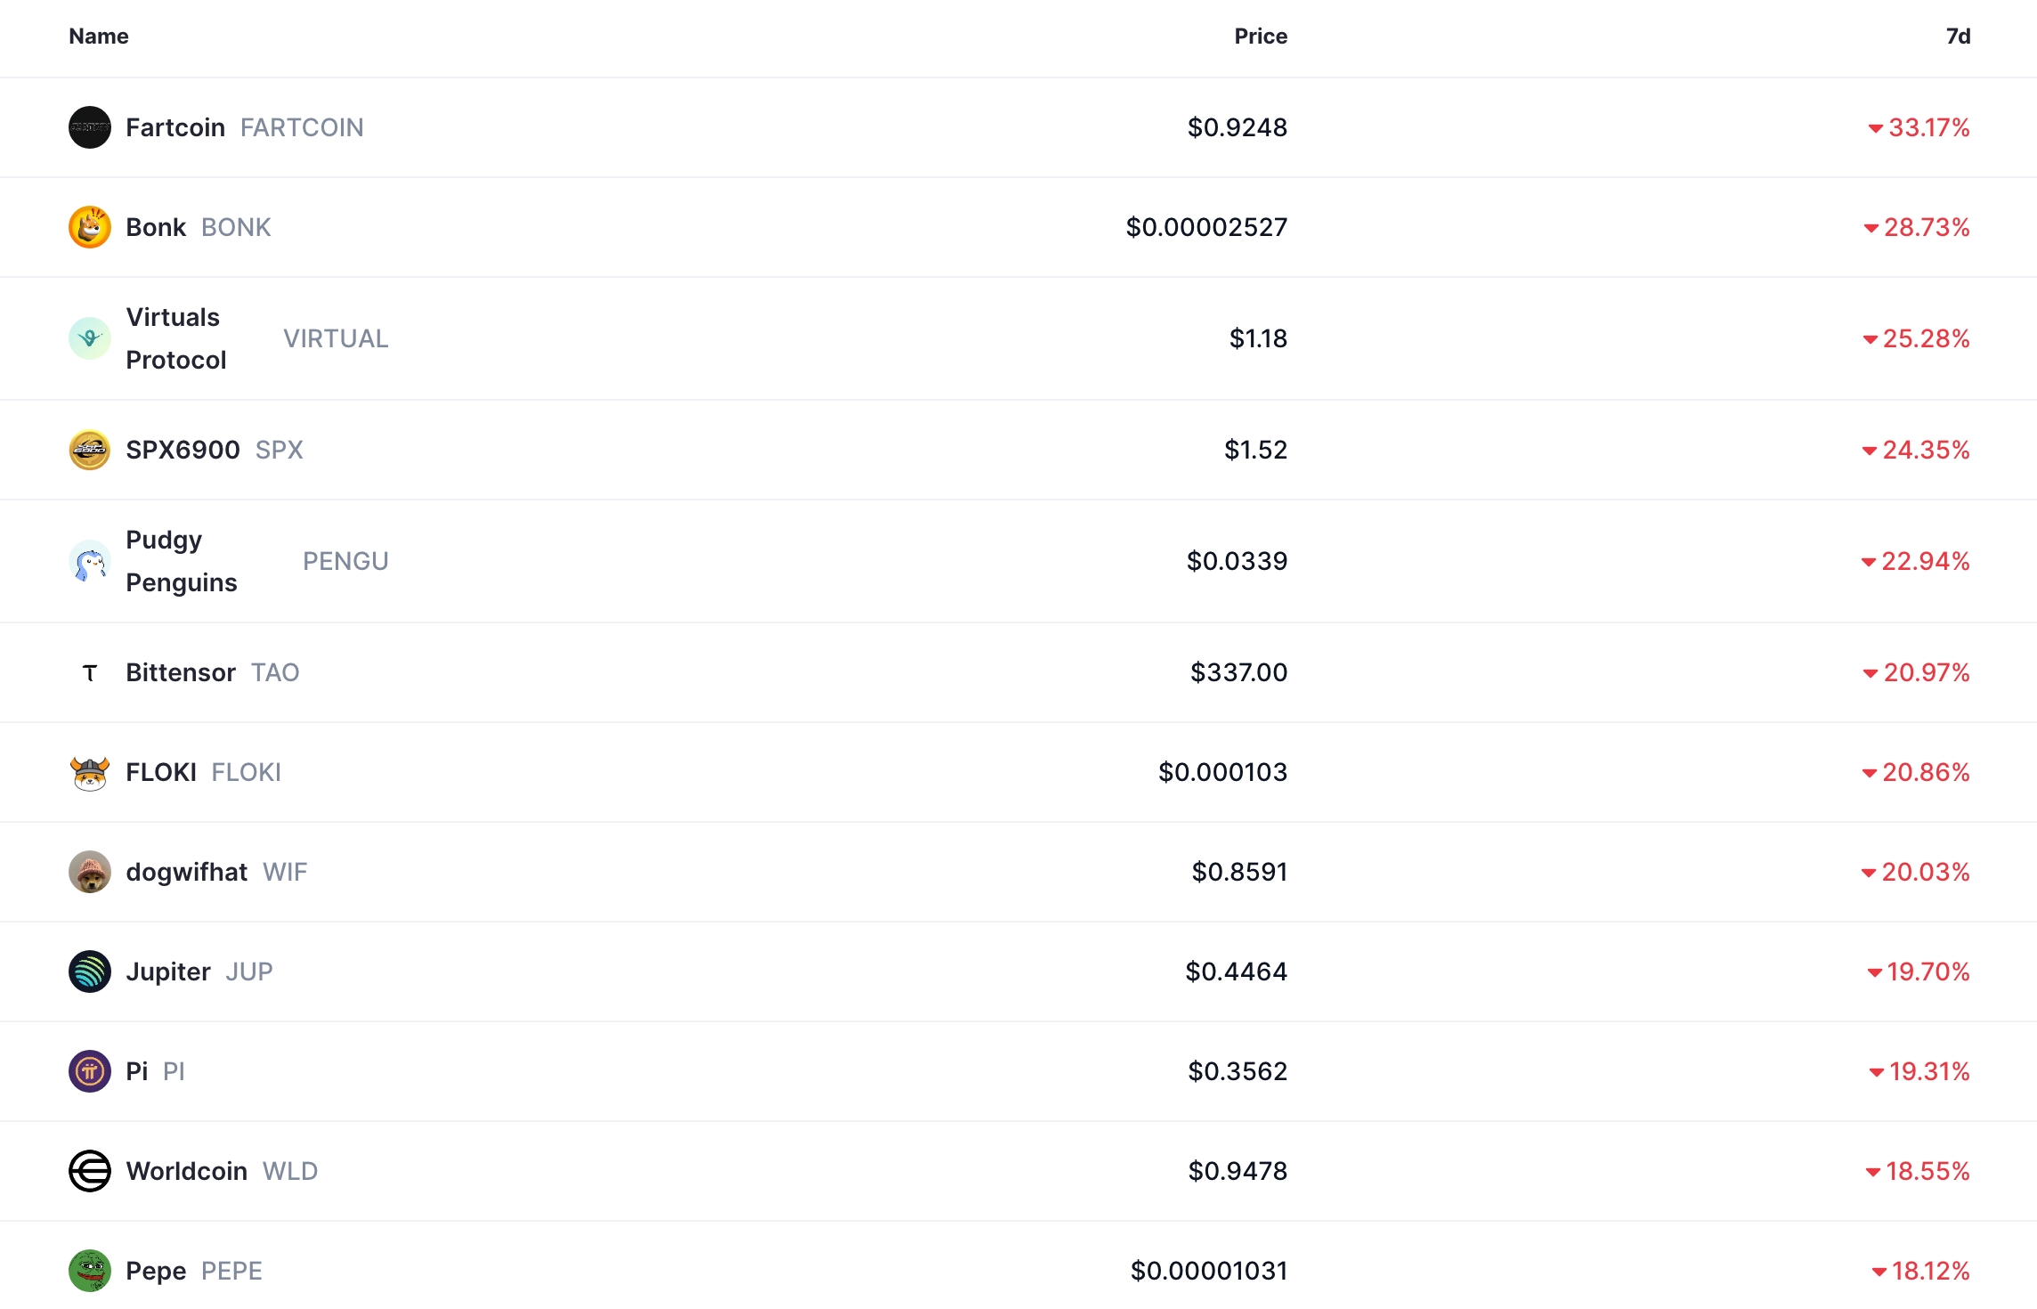
Task: Click the Pi purple coin icon
Action: pos(90,1071)
